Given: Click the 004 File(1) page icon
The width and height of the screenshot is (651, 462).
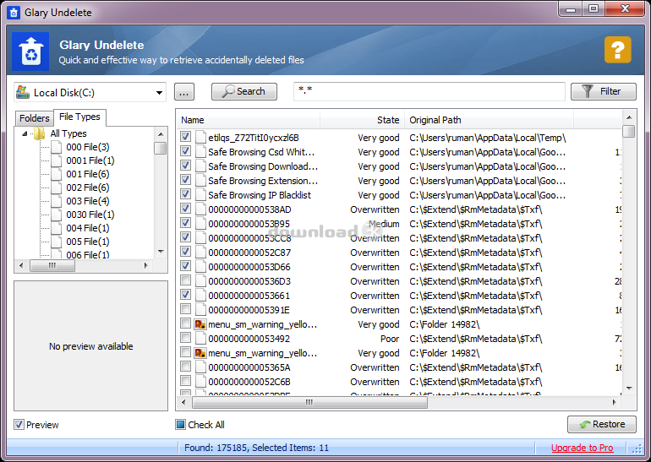Looking at the screenshot, I should coord(56,228).
